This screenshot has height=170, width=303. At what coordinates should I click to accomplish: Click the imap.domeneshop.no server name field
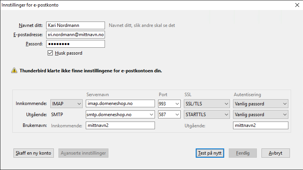[x=120, y=103]
